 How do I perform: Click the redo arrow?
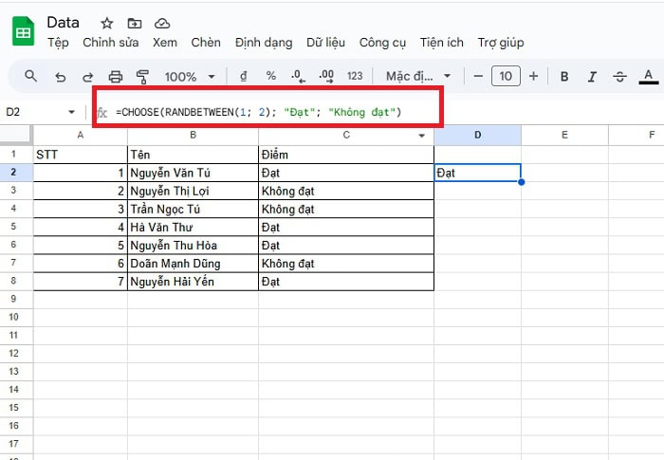coord(88,76)
